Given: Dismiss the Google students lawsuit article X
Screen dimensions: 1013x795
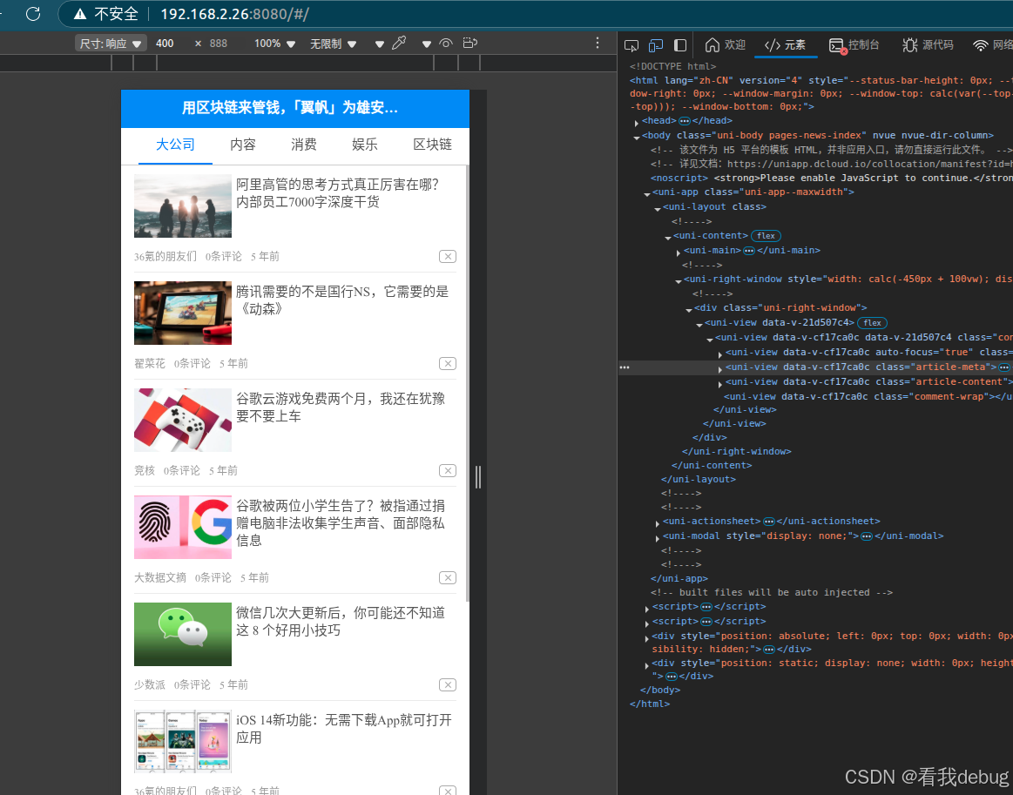Looking at the screenshot, I should click(x=448, y=578).
